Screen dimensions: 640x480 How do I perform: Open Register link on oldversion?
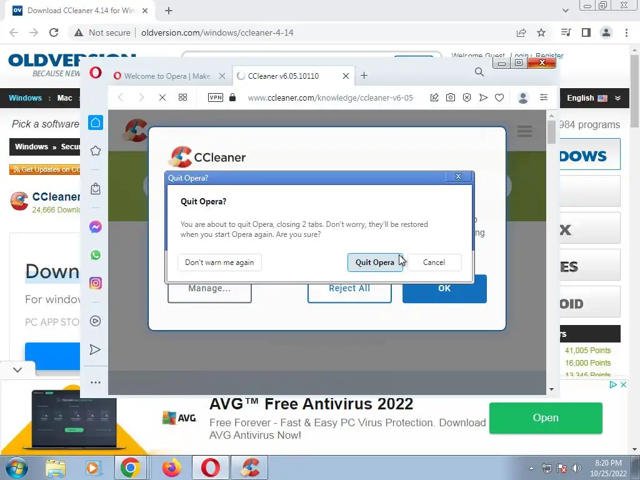(x=549, y=56)
